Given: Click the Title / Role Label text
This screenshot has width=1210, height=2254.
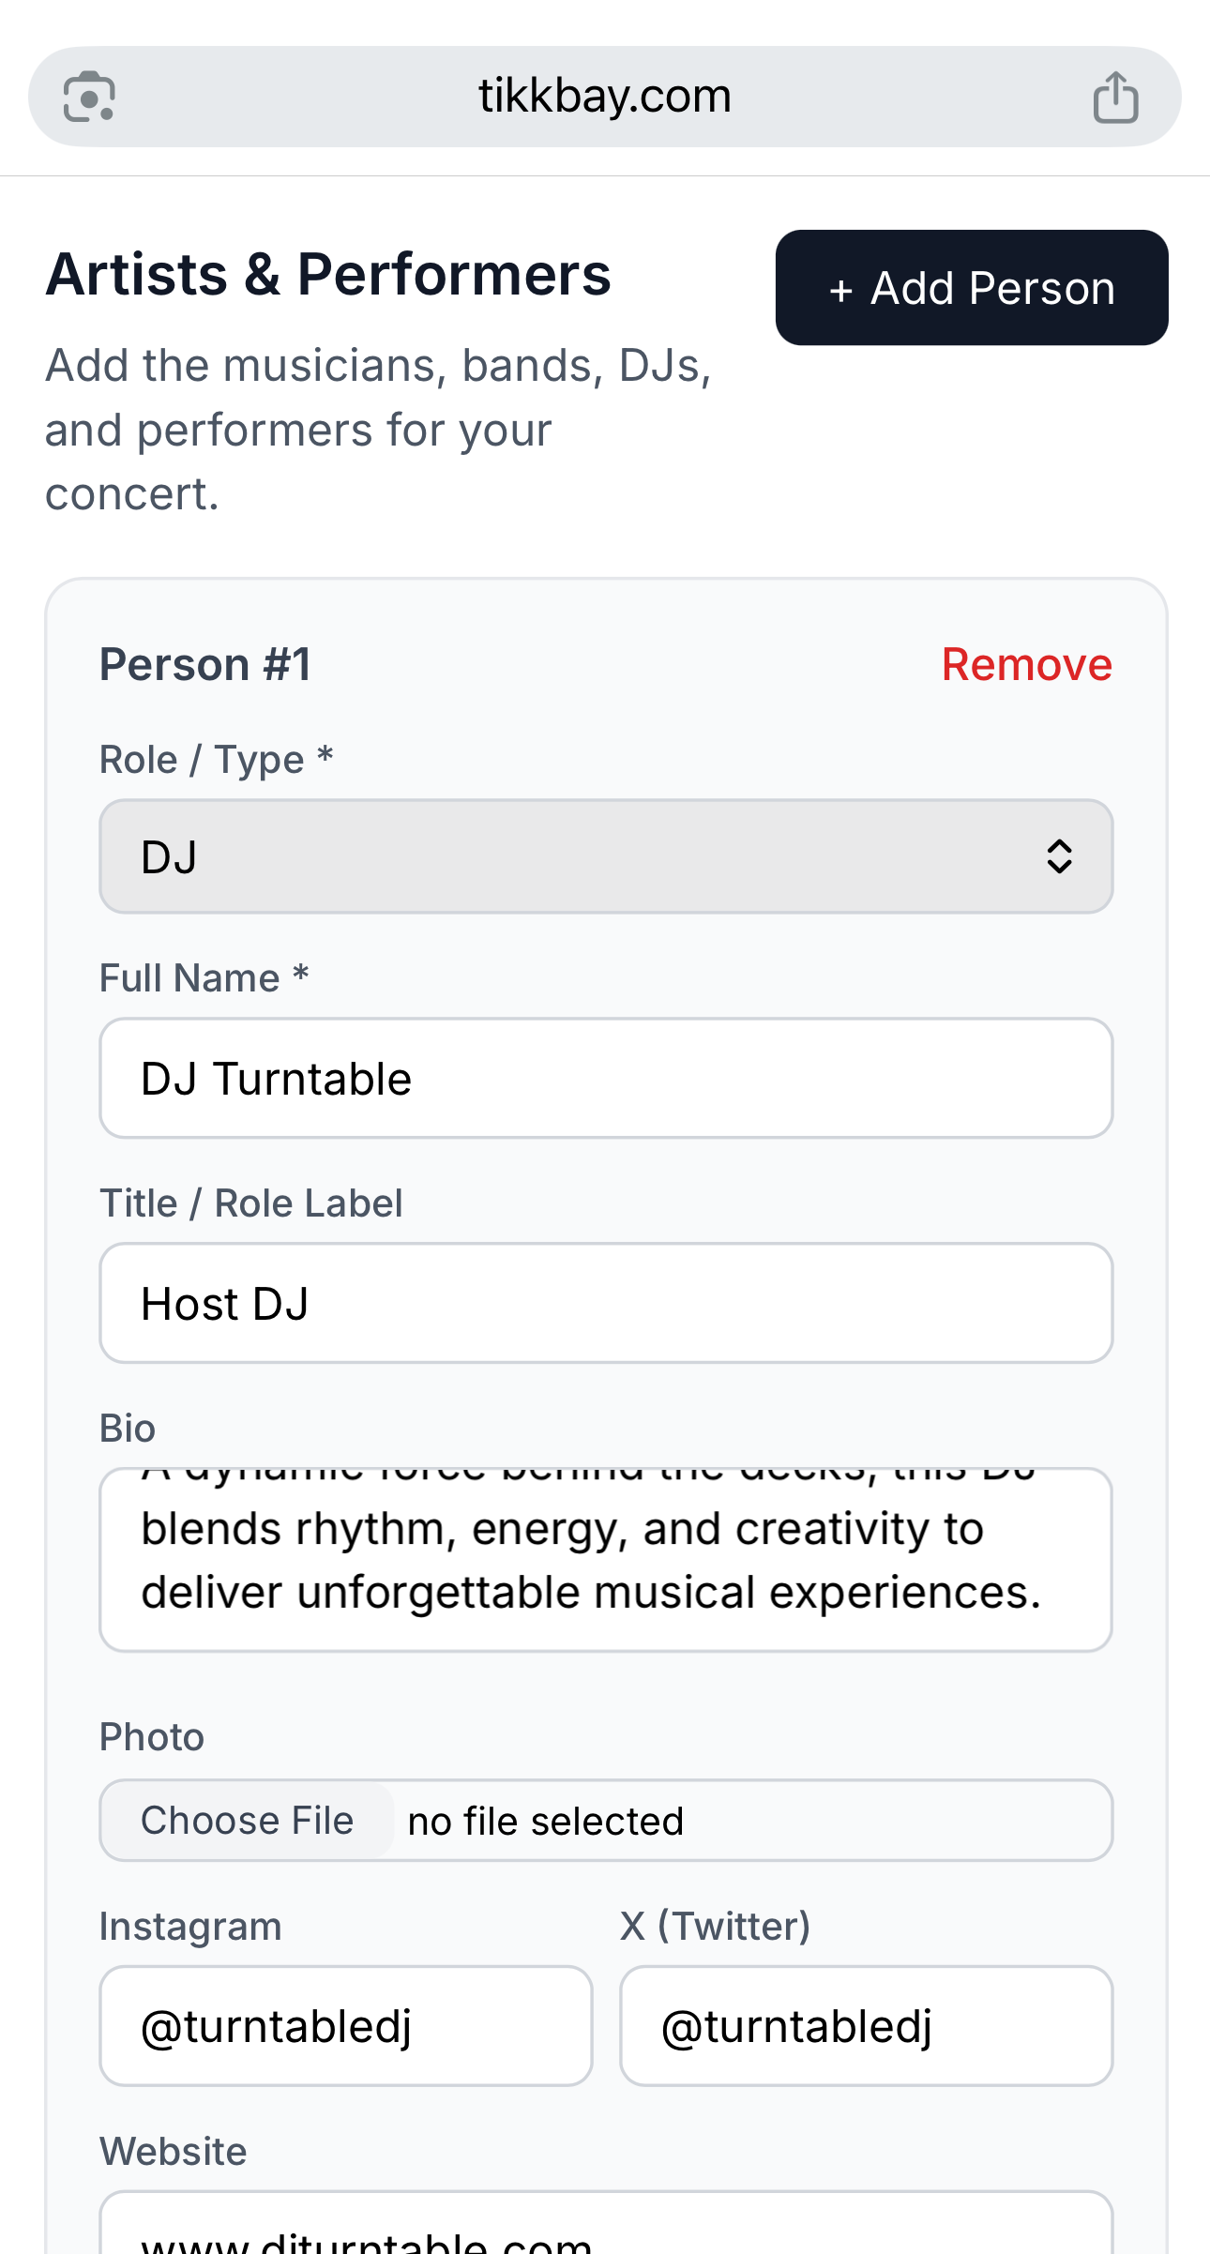Looking at the screenshot, I should pyautogui.click(x=251, y=1203).
